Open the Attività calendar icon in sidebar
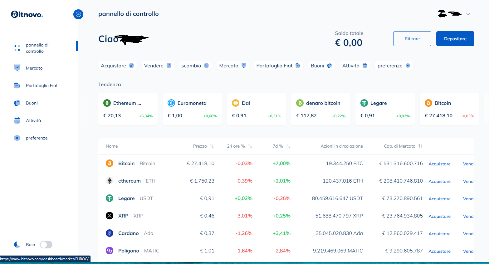Image resolution: width=489 pixels, height=264 pixels. tap(17, 120)
